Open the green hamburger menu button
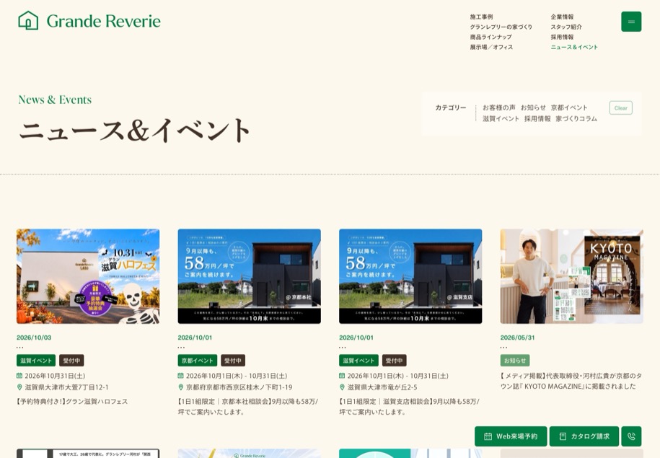Screen dimensions: 660x458 (631, 22)
